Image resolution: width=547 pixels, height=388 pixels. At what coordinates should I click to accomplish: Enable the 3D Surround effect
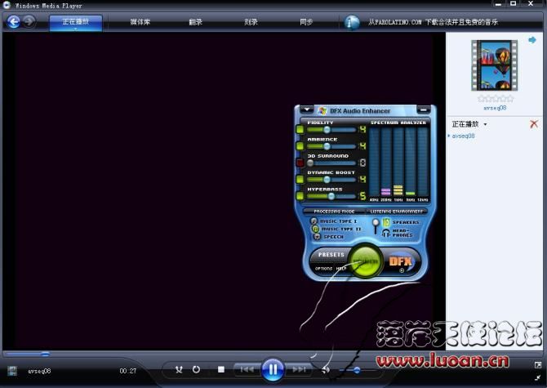point(300,163)
